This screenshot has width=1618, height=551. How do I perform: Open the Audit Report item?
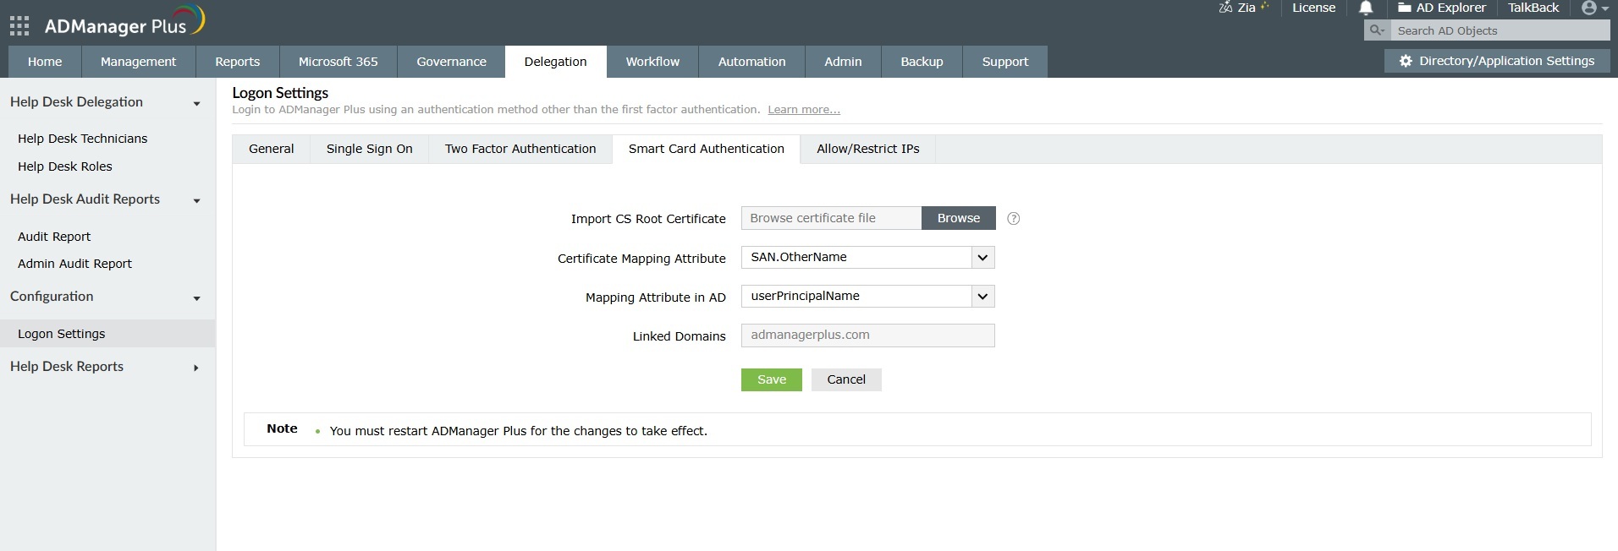[x=54, y=237]
